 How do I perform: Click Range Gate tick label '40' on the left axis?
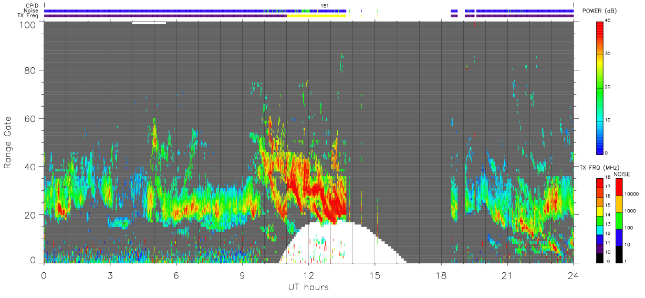click(x=30, y=167)
